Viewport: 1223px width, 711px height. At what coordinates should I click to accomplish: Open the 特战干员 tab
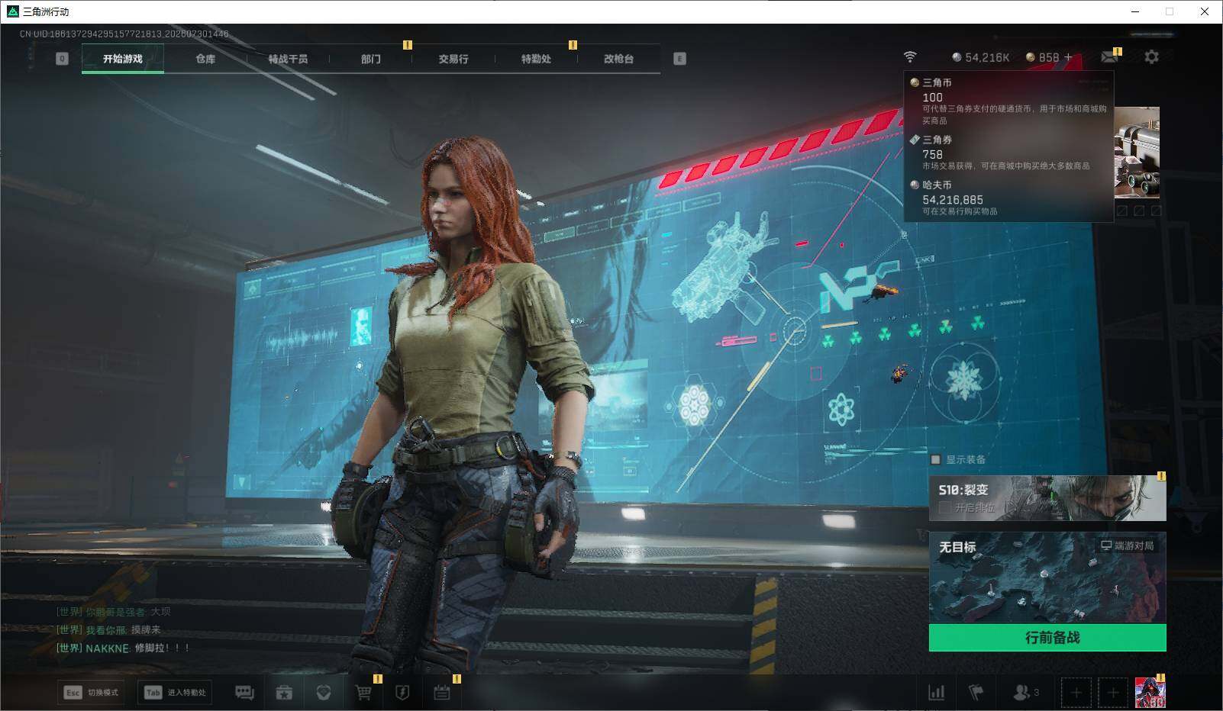(x=288, y=59)
